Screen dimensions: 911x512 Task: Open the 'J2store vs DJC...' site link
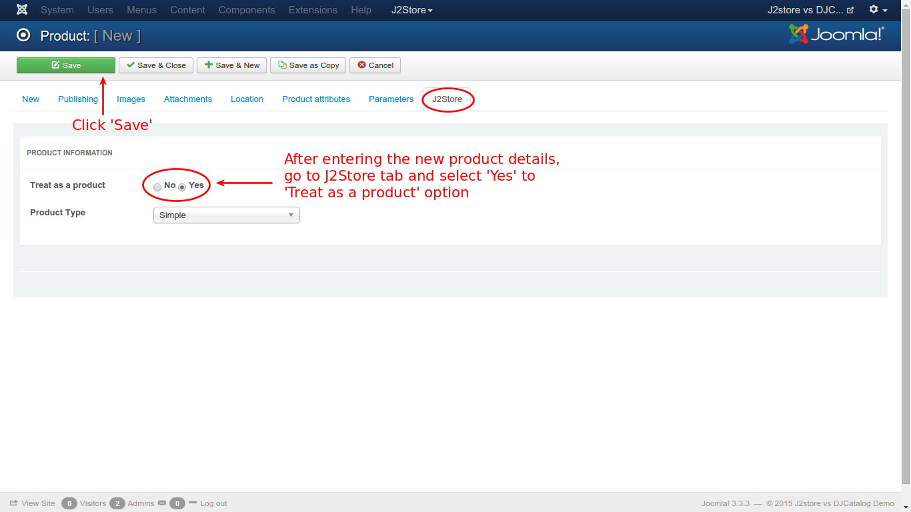pyautogui.click(x=810, y=10)
